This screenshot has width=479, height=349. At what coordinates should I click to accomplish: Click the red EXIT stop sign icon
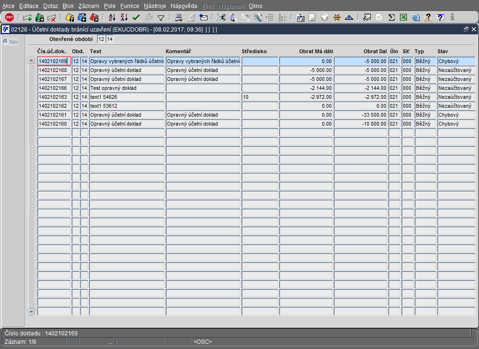point(9,17)
